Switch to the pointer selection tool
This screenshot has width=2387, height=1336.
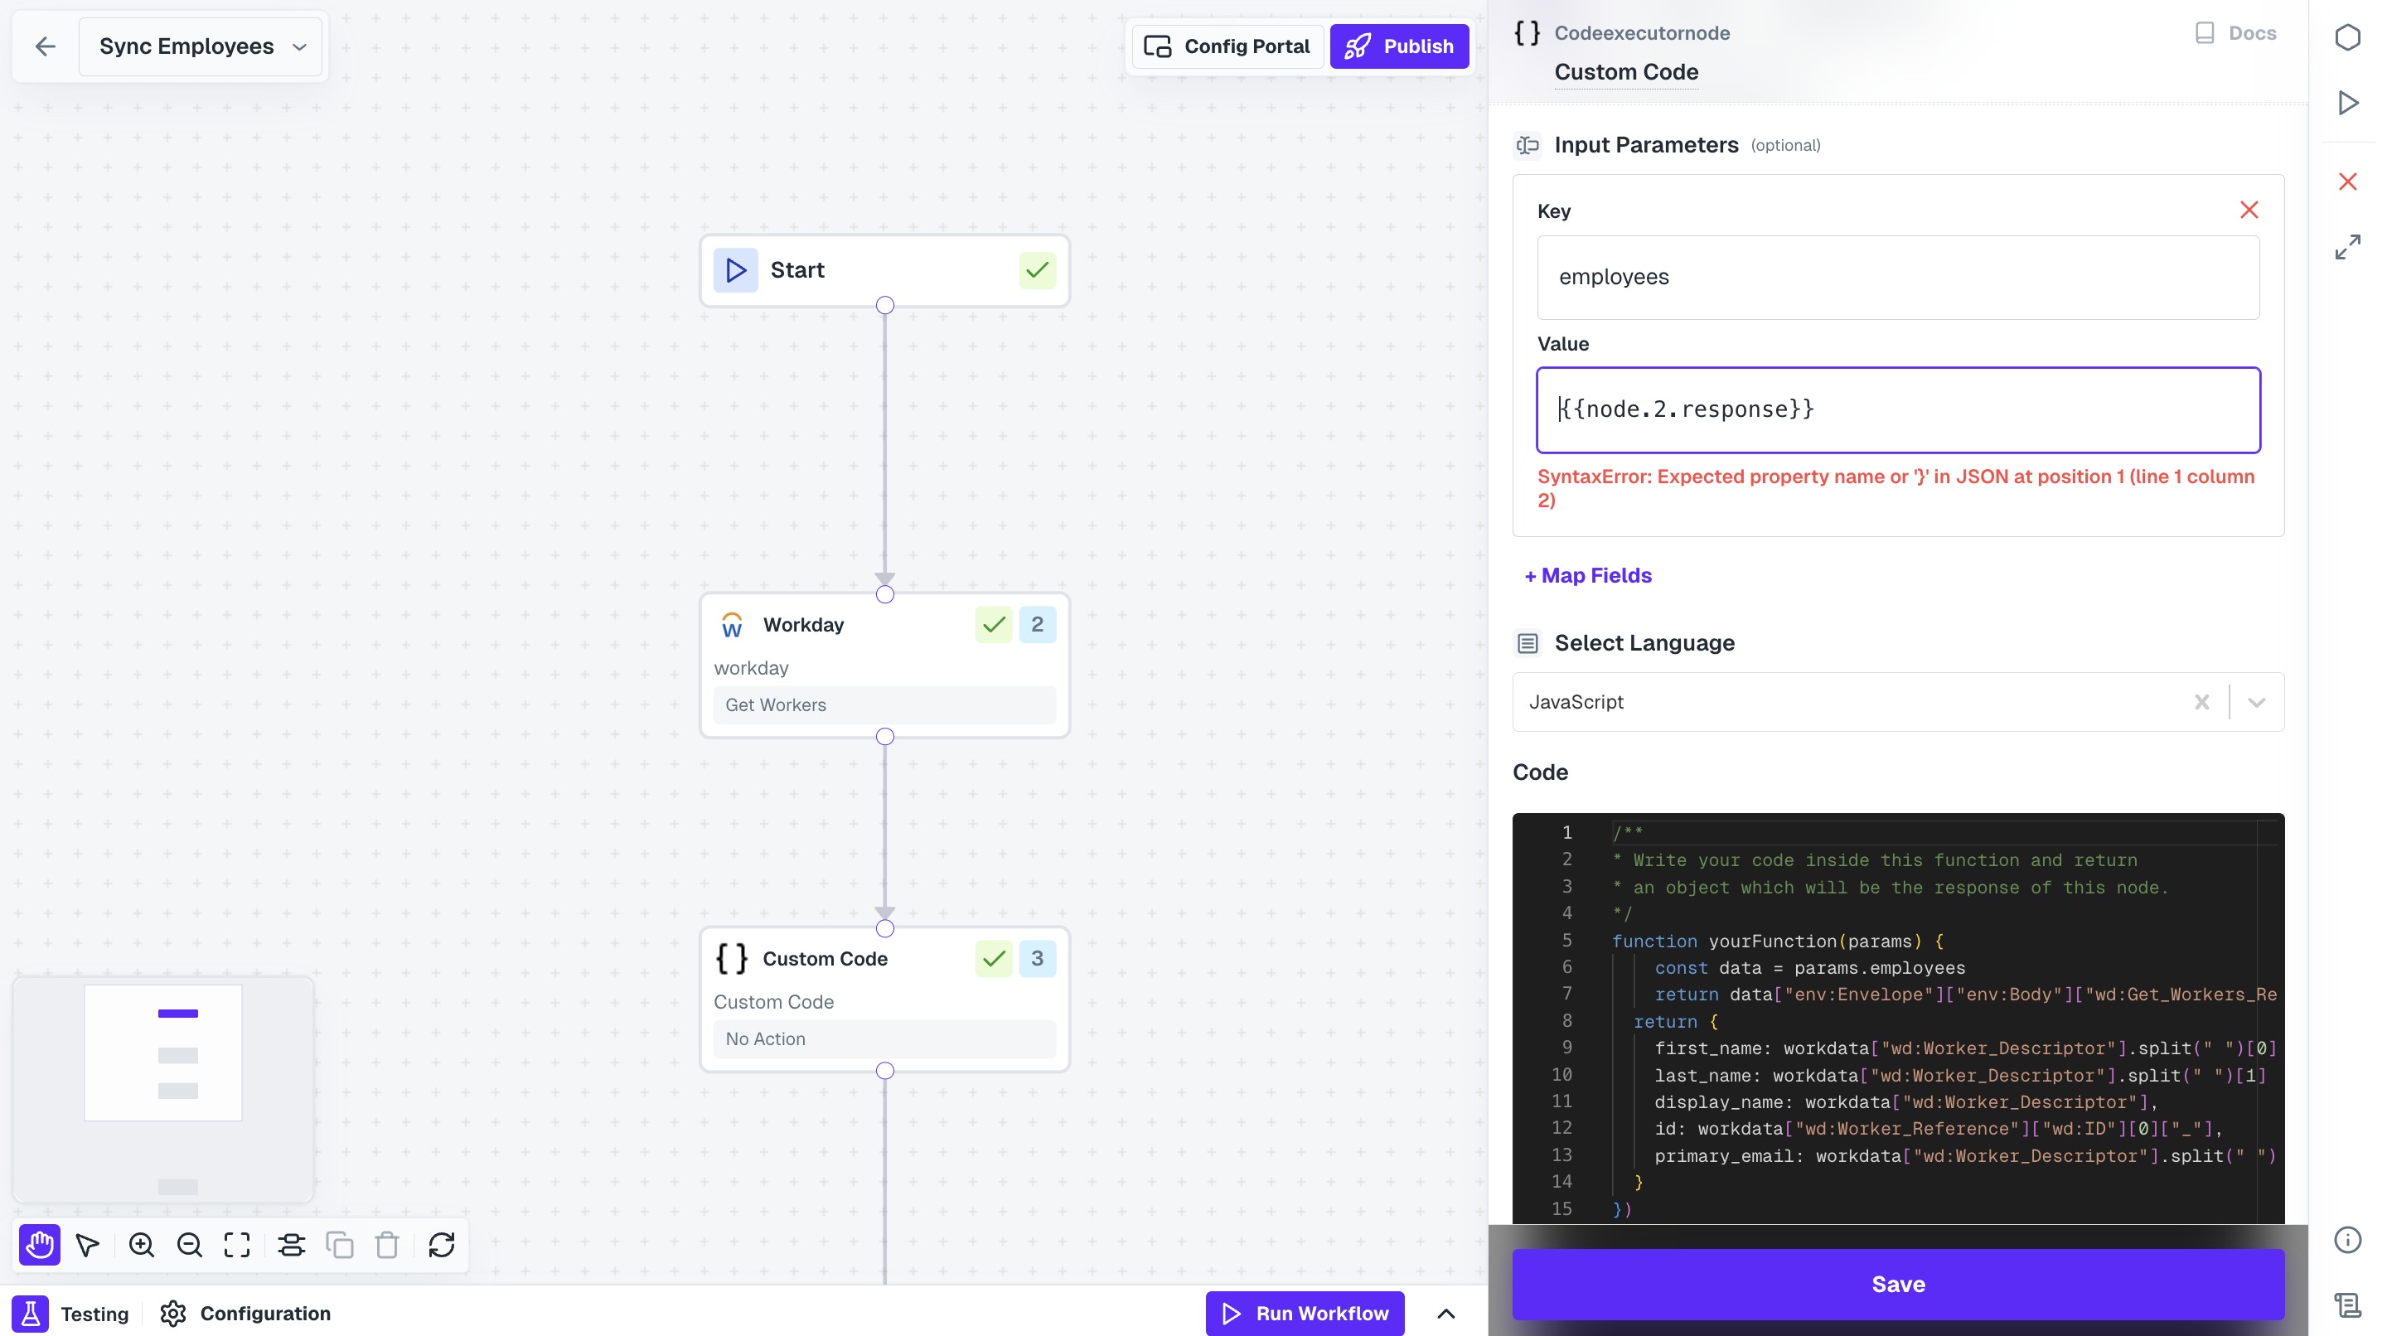point(88,1245)
